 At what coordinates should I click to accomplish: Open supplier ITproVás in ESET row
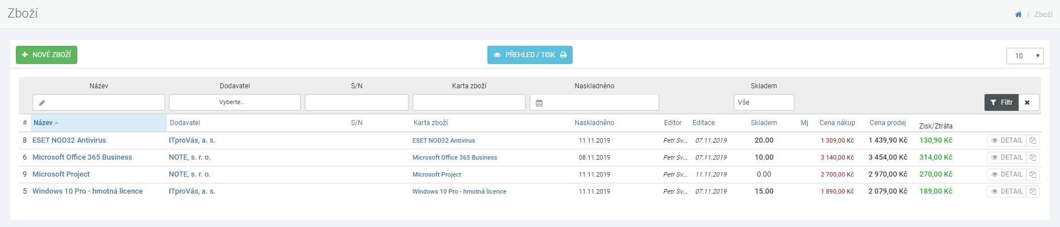pos(192,140)
